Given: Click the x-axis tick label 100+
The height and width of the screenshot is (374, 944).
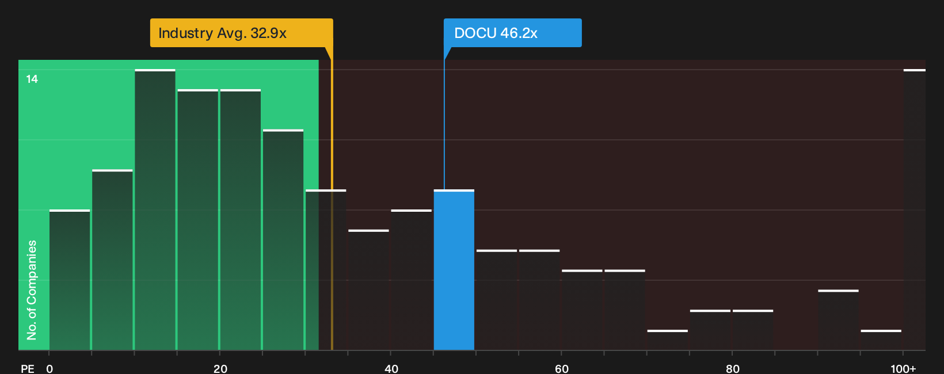Looking at the screenshot, I should (903, 369).
